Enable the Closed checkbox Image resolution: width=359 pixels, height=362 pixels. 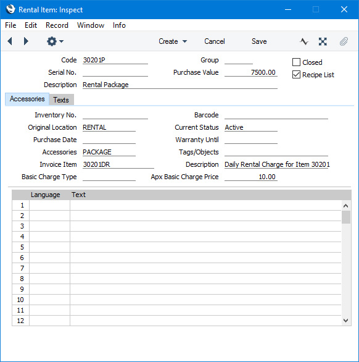296,62
